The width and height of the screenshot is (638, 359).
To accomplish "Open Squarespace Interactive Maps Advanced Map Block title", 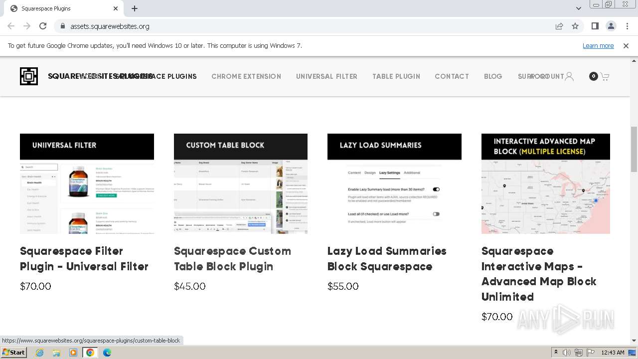I will (539, 274).
